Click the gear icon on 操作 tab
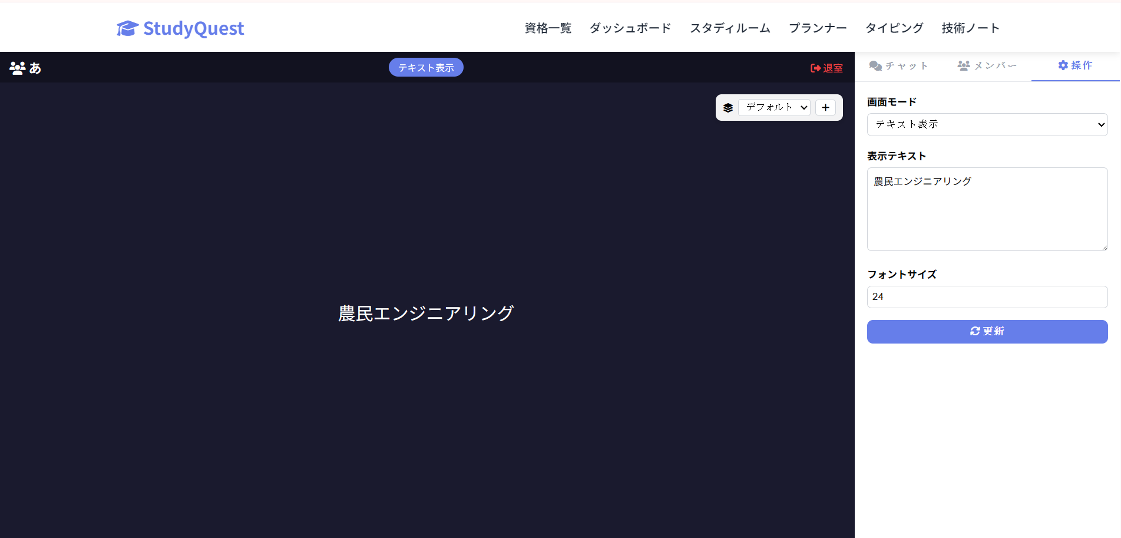 pos(1062,65)
